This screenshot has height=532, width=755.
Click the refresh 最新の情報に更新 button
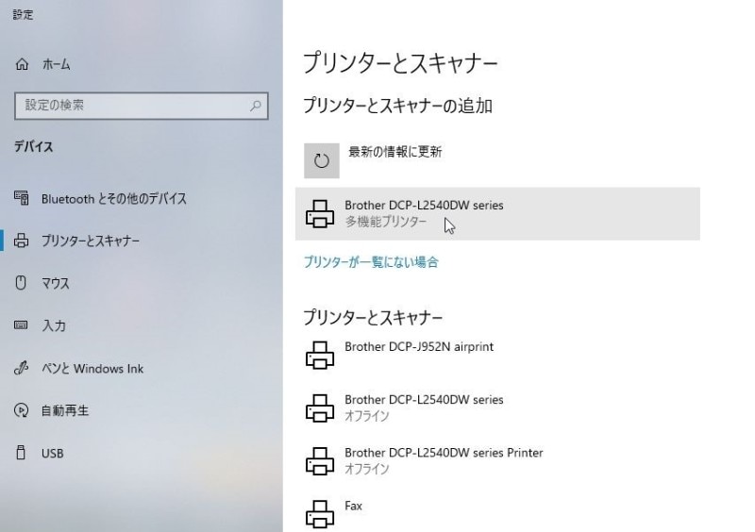click(322, 160)
